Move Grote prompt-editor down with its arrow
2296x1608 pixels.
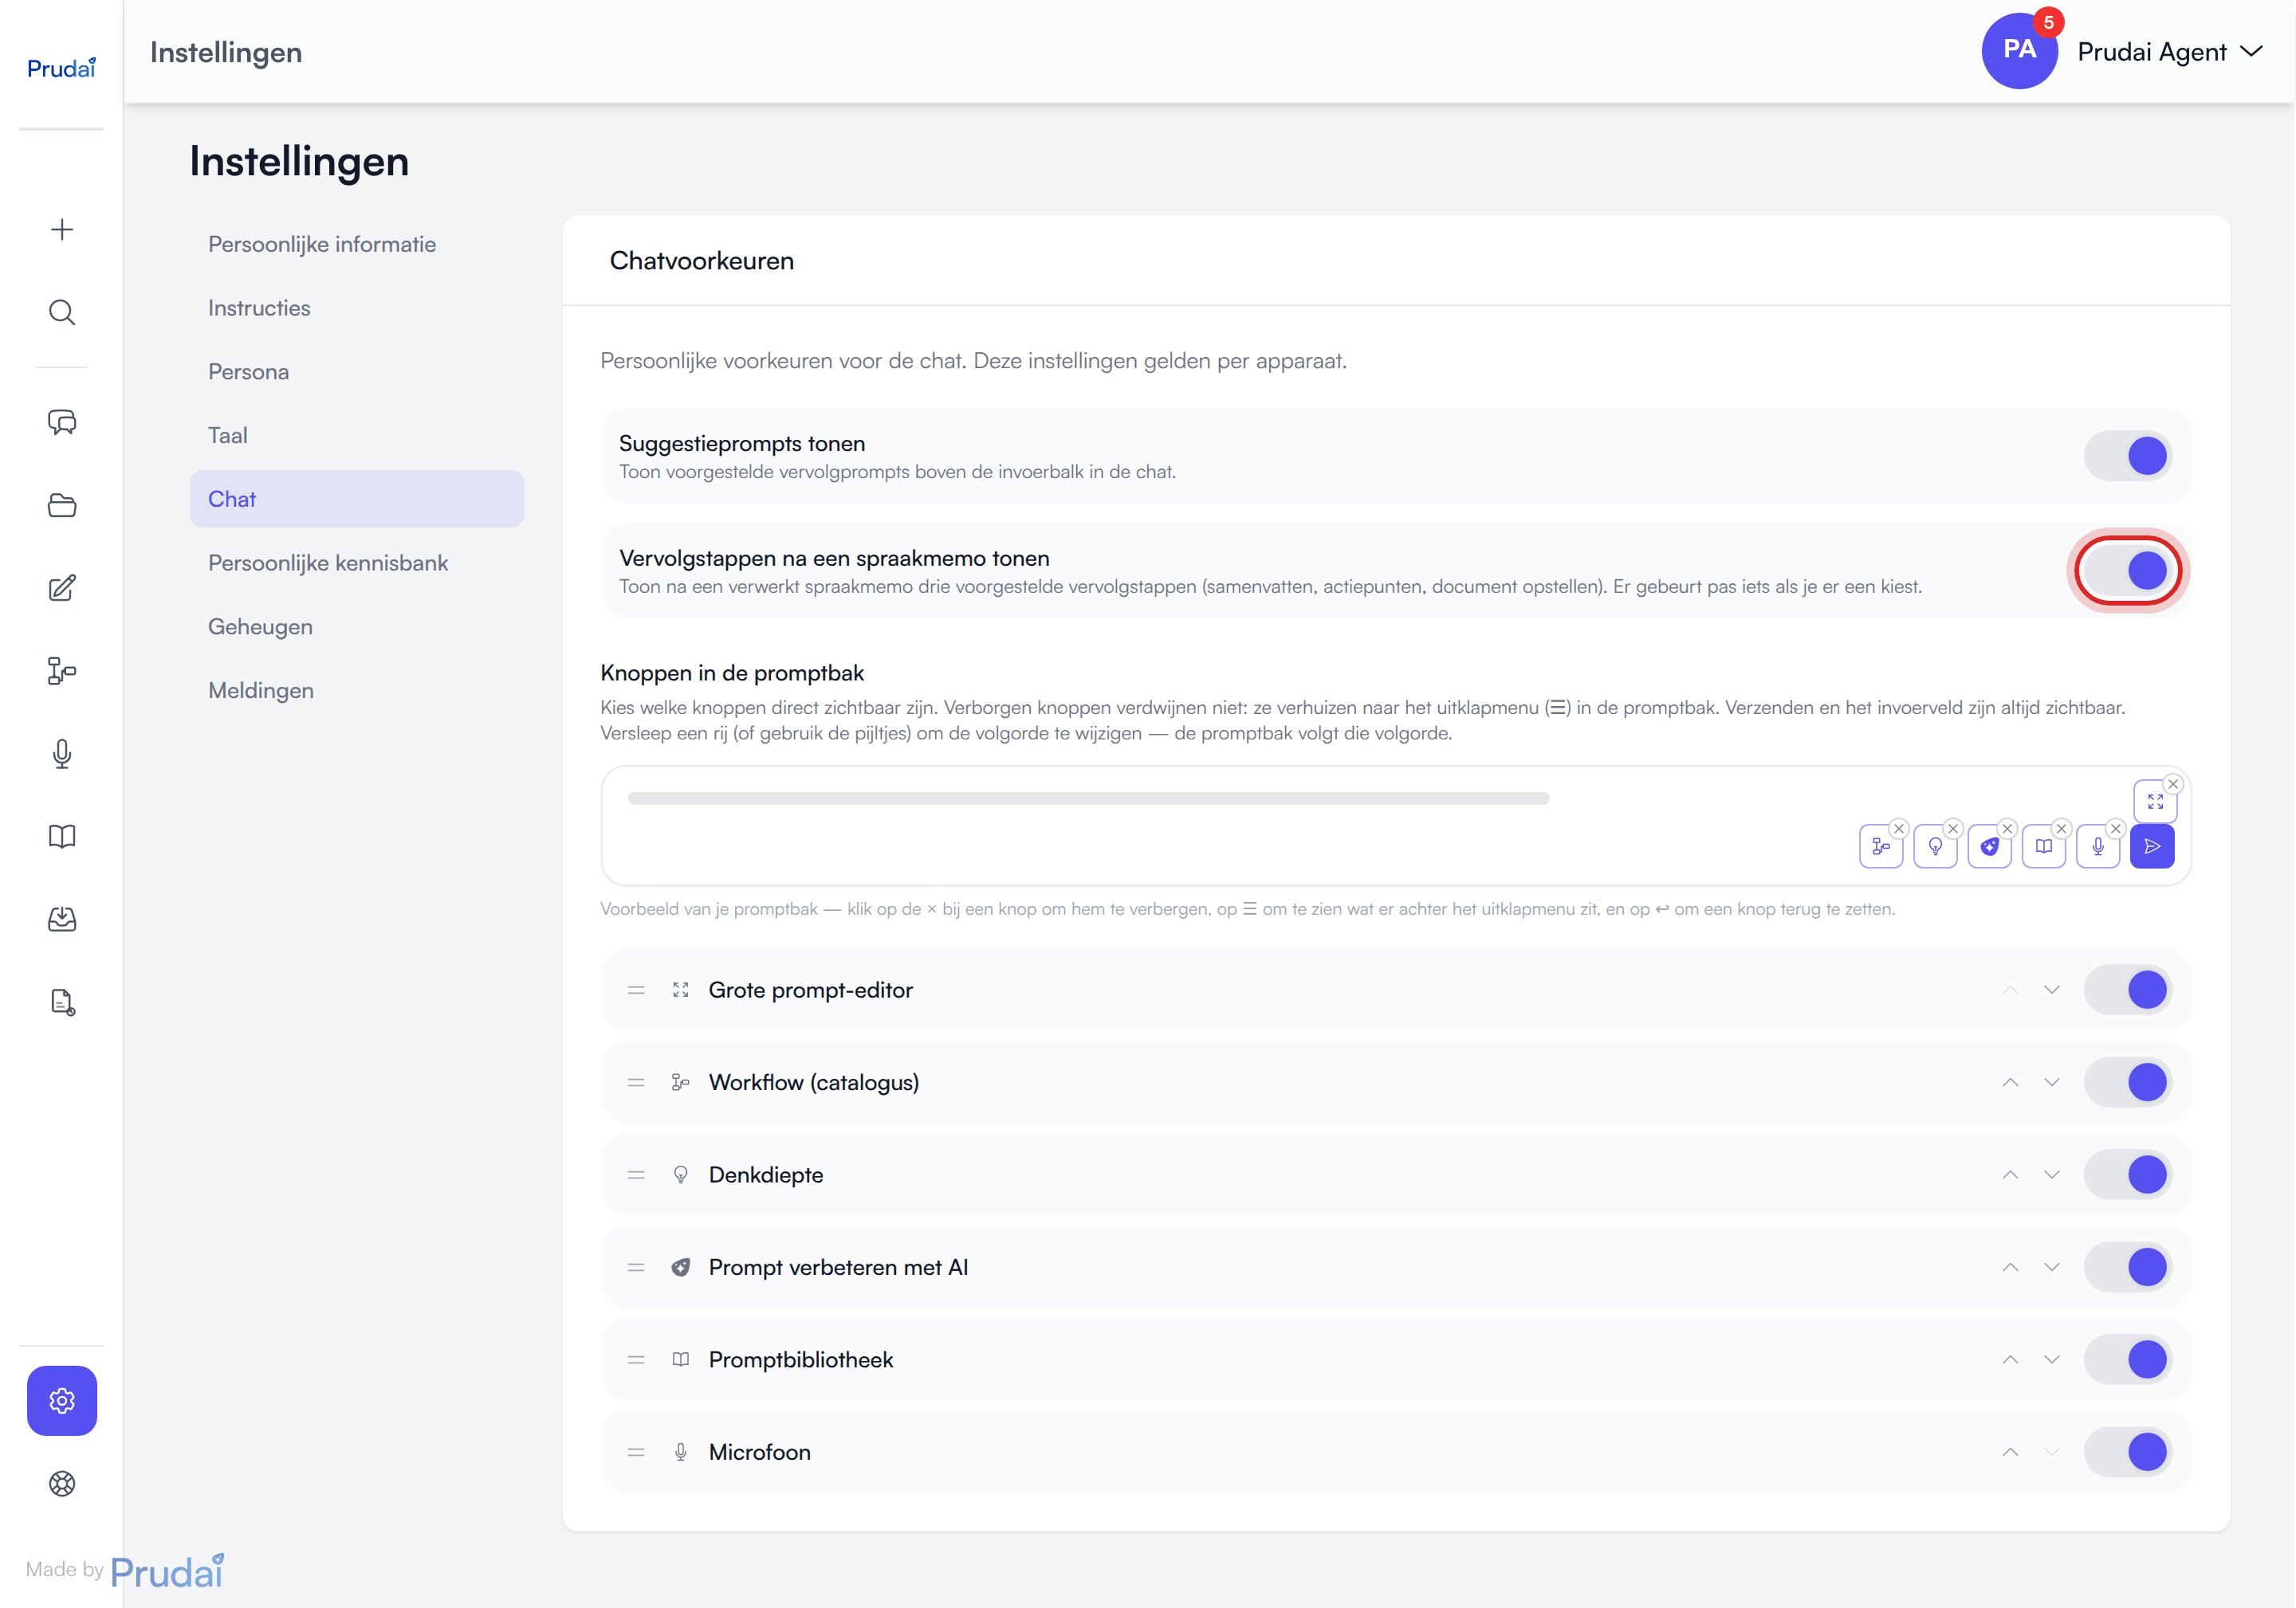point(2051,990)
